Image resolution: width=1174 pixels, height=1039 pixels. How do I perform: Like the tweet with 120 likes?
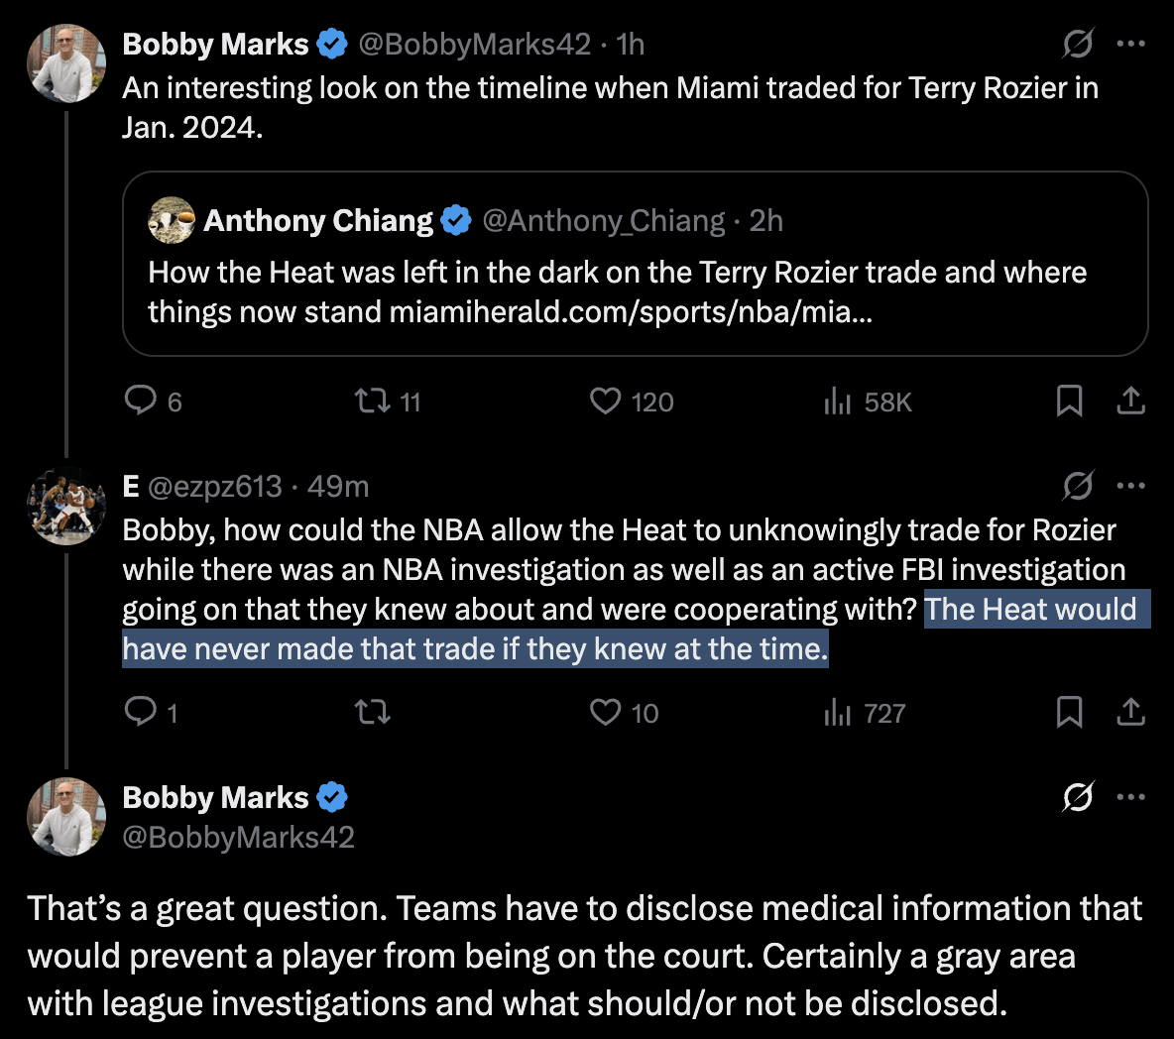[605, 401]
